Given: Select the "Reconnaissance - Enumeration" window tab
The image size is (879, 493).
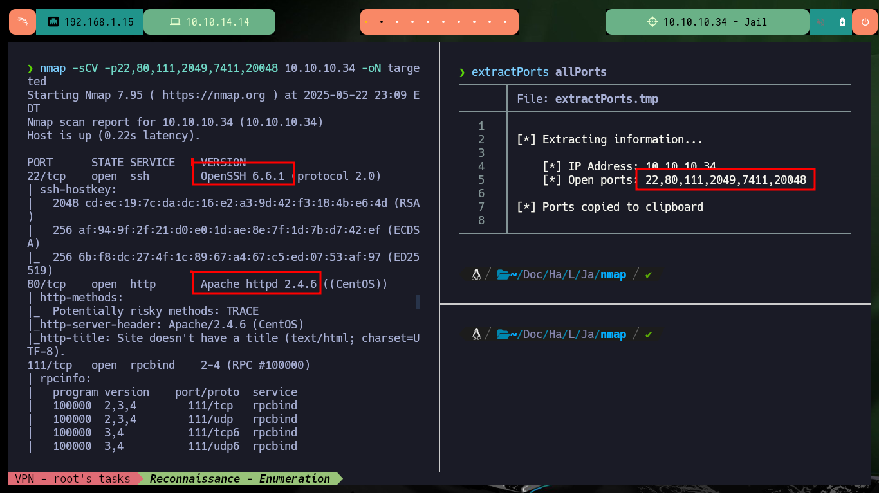Looking at the screenshot, I should pyautogui.click(x=240, y=479).
